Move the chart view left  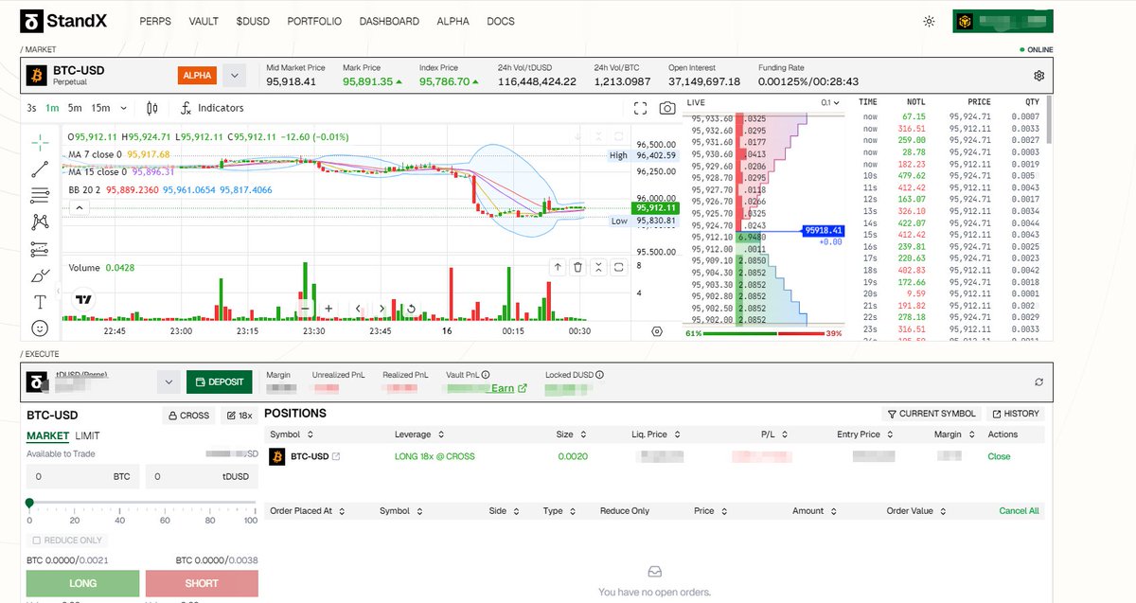(358, 309)
